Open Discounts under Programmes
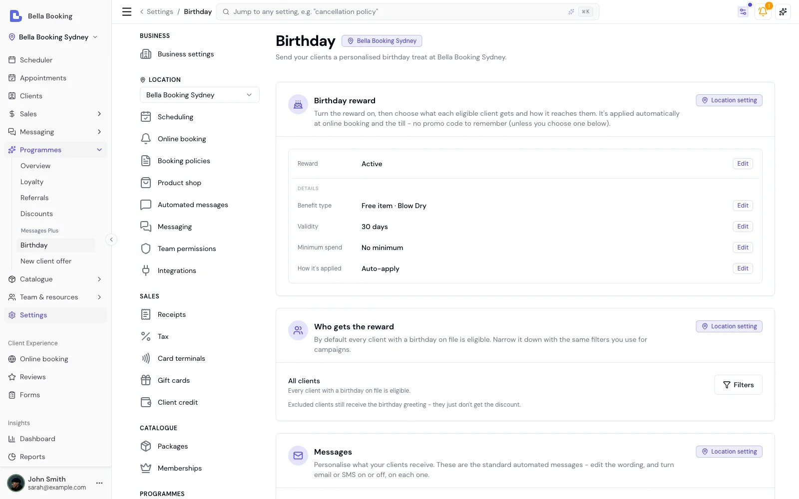Image resolution: width=799 pixels, height=499 pixels. pyautogui.click(x=36, y=214)
